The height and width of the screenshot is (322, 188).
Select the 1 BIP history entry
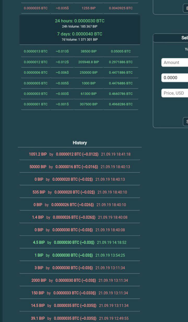(80, 255)
